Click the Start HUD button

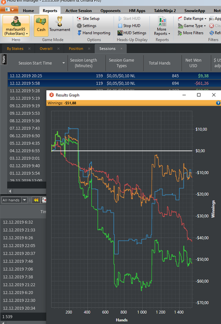click(x=129, y=19)
